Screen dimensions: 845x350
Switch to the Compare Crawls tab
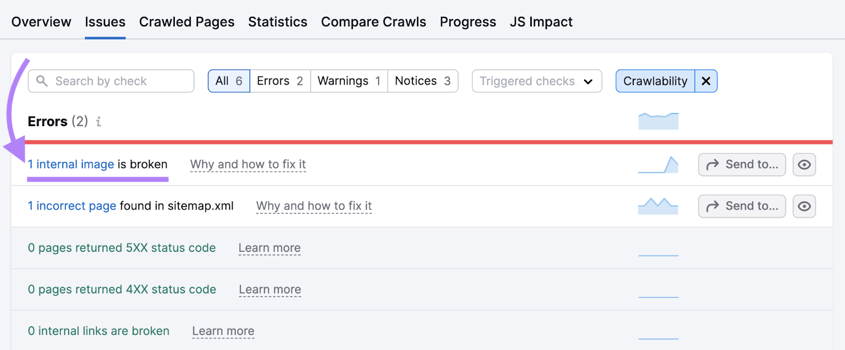coord(373,22)
